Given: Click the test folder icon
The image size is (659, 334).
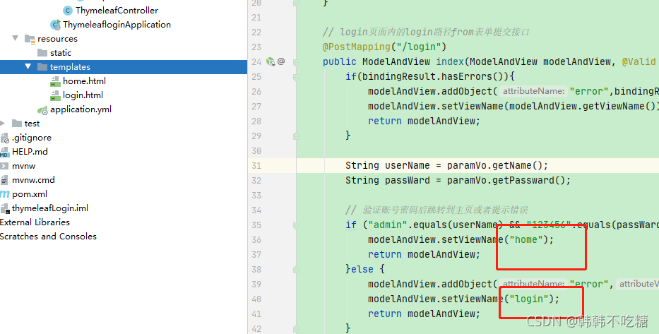Looking at the screenshot, I should pos(17,123).
